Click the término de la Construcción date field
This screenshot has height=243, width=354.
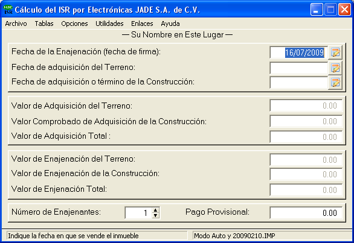[x=298, y=83]
